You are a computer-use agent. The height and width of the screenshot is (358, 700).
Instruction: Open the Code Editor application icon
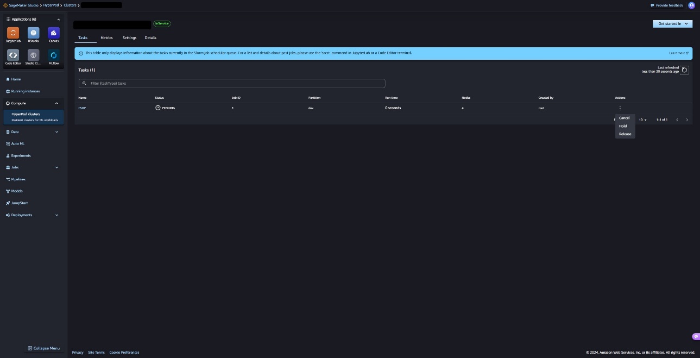click(13, 55)
